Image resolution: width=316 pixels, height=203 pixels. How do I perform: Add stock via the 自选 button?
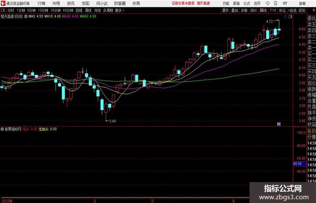coord(292,10)
